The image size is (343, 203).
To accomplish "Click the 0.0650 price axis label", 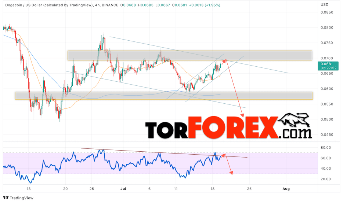I will tap(327, 74).
